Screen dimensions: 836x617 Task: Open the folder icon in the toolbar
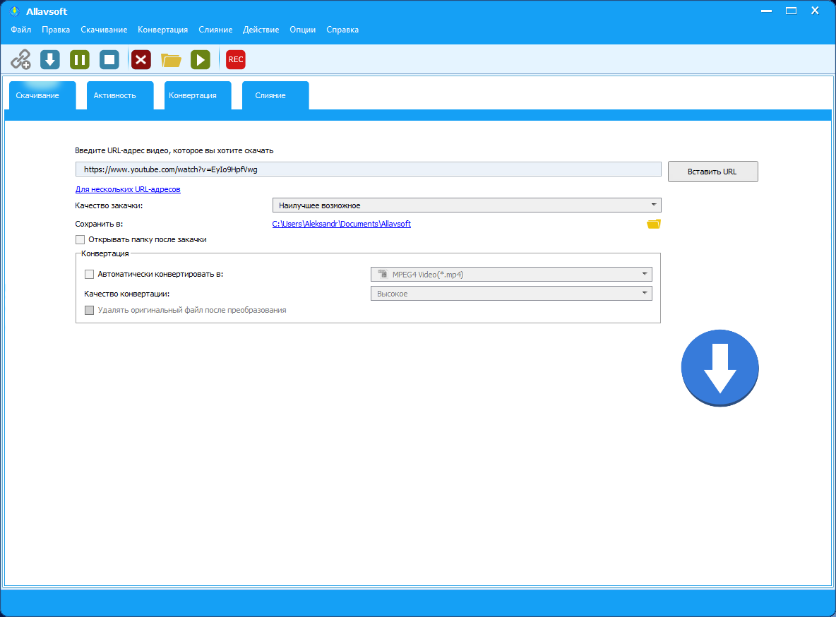(x=171, y=60)
